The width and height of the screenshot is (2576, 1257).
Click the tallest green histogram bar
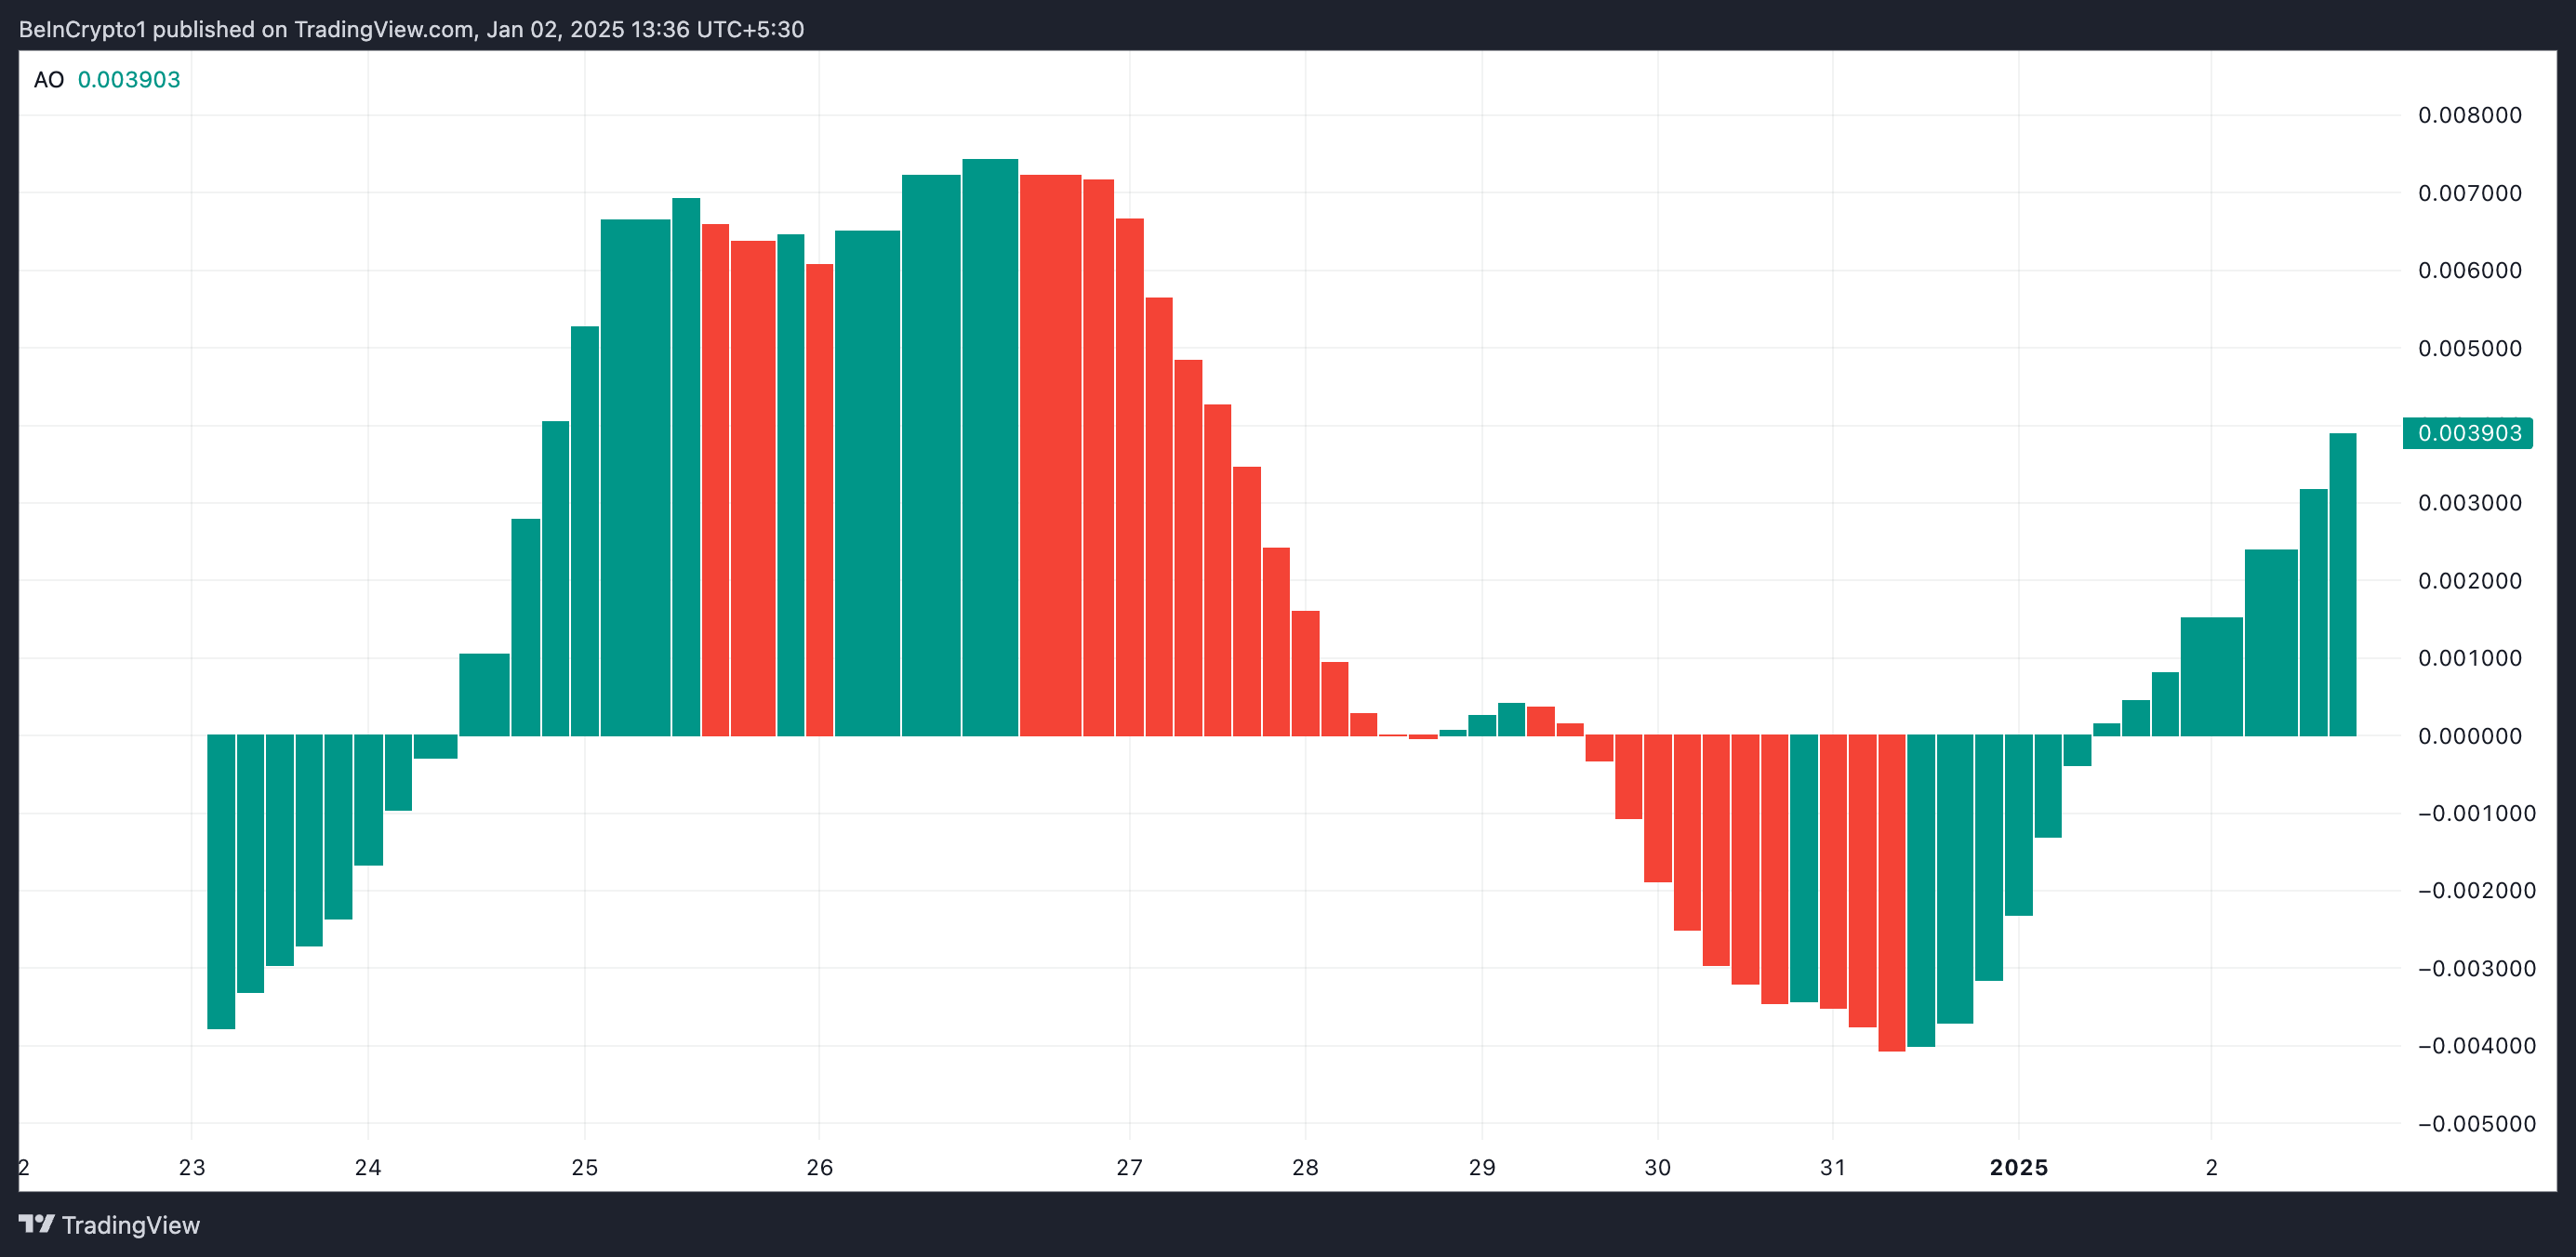click(990, 447)
